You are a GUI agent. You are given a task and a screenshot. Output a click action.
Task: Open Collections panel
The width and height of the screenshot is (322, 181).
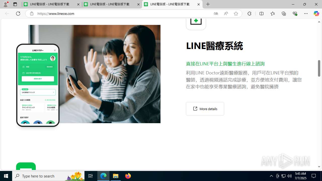point(284,14)
